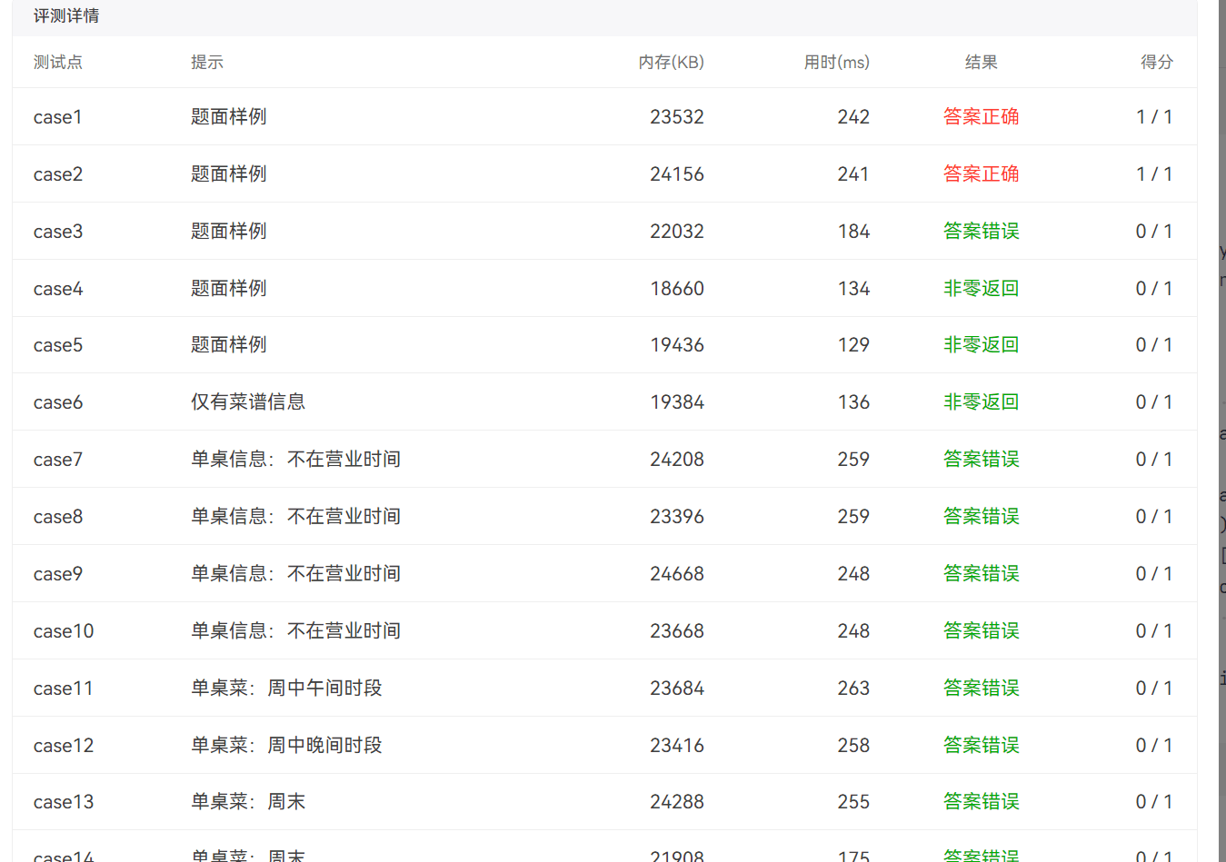Click the 结果 column header

point(981,62)
